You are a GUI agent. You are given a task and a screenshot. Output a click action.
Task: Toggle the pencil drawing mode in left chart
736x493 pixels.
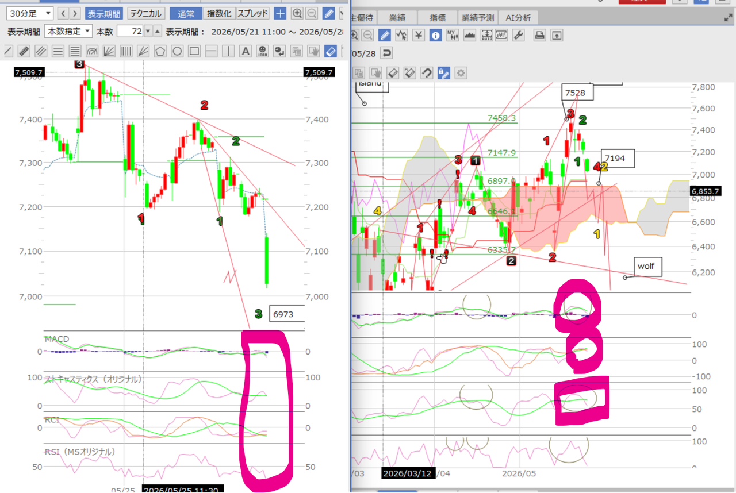tap(329, 13)
